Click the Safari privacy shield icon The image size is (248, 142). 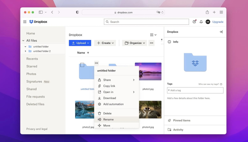77,12
